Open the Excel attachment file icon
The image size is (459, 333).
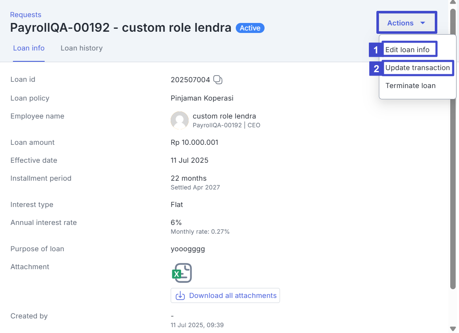point(182,273)
